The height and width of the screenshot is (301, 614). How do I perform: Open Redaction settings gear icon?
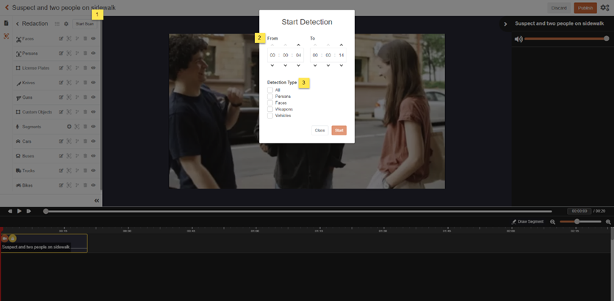tap(66, 23)
